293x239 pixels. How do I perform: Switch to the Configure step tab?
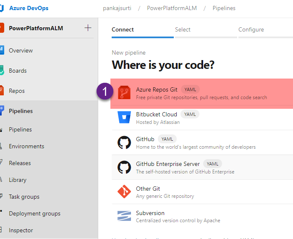click(251, 30)
